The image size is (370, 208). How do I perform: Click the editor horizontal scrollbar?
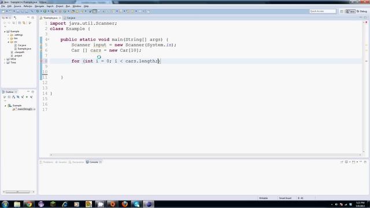[205, 155]
